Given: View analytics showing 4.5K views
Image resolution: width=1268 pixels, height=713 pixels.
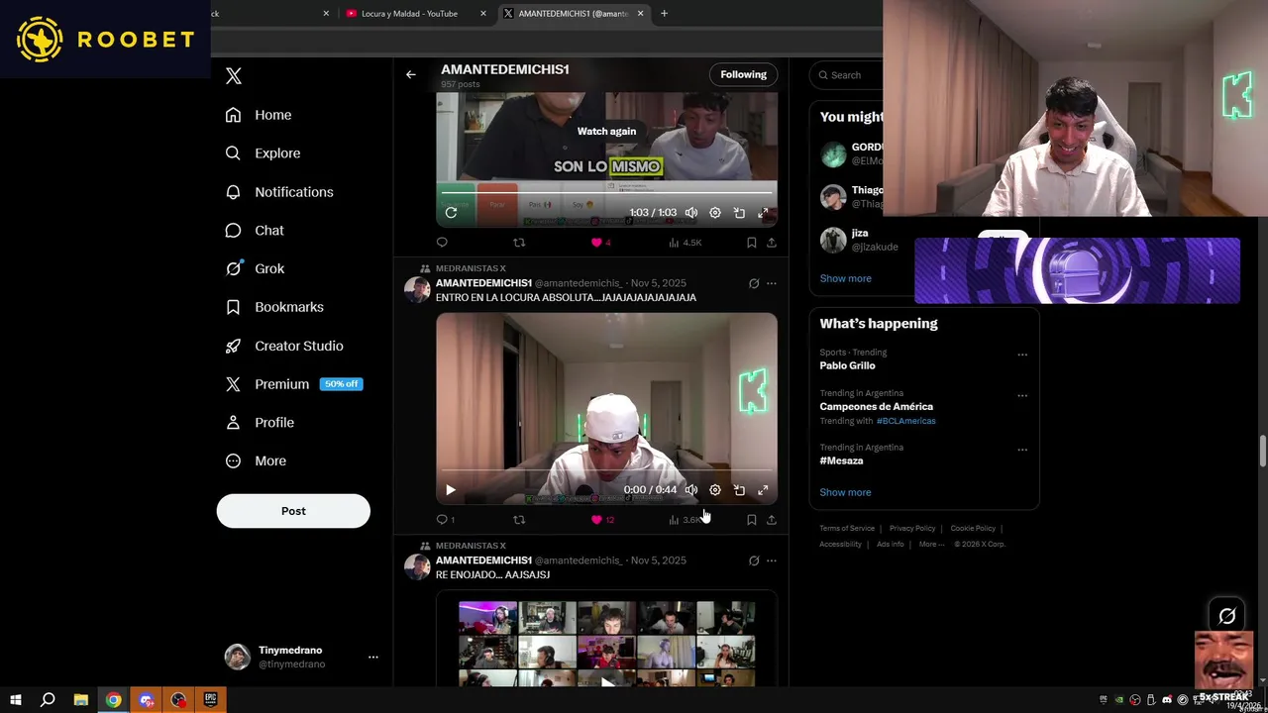Looking at the screenshot, I should click(x=685, y=243).
